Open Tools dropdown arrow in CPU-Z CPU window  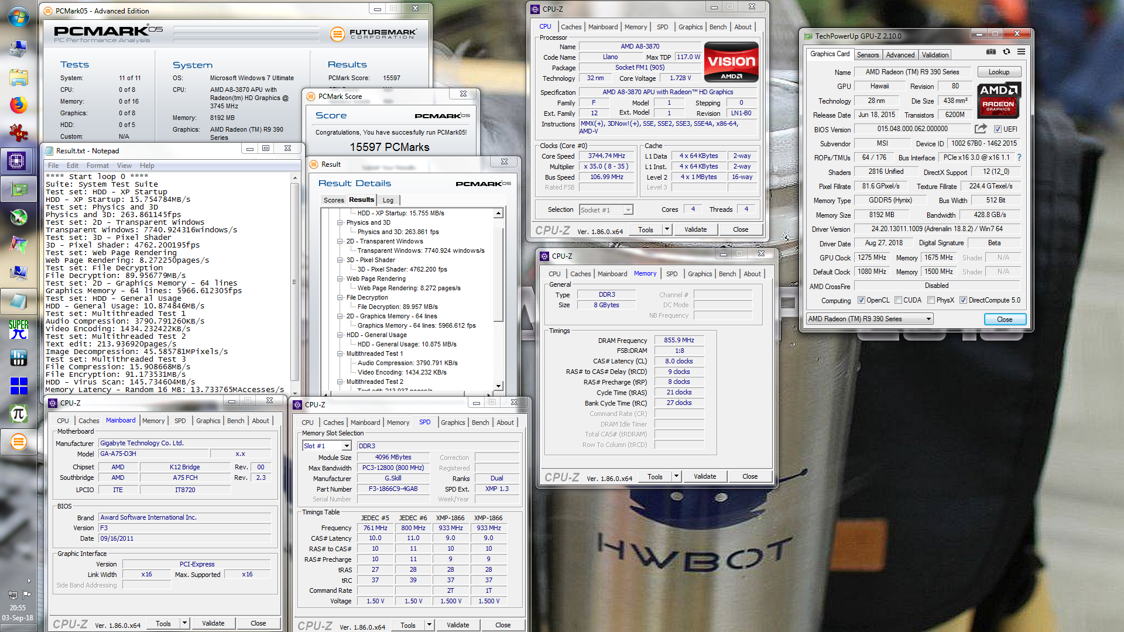coord(667,229)
